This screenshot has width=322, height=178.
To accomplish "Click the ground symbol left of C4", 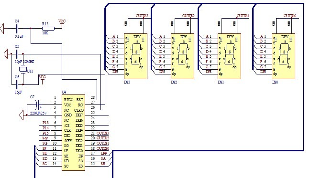I will 2,29.
